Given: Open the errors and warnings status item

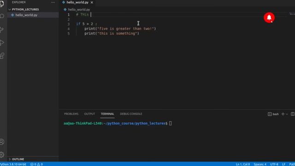Looking at the screenshot, I should (x=36, y=164).
